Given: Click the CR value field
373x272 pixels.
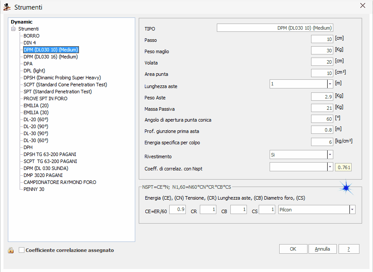Looking at the screenshot, I should point(208,210).
